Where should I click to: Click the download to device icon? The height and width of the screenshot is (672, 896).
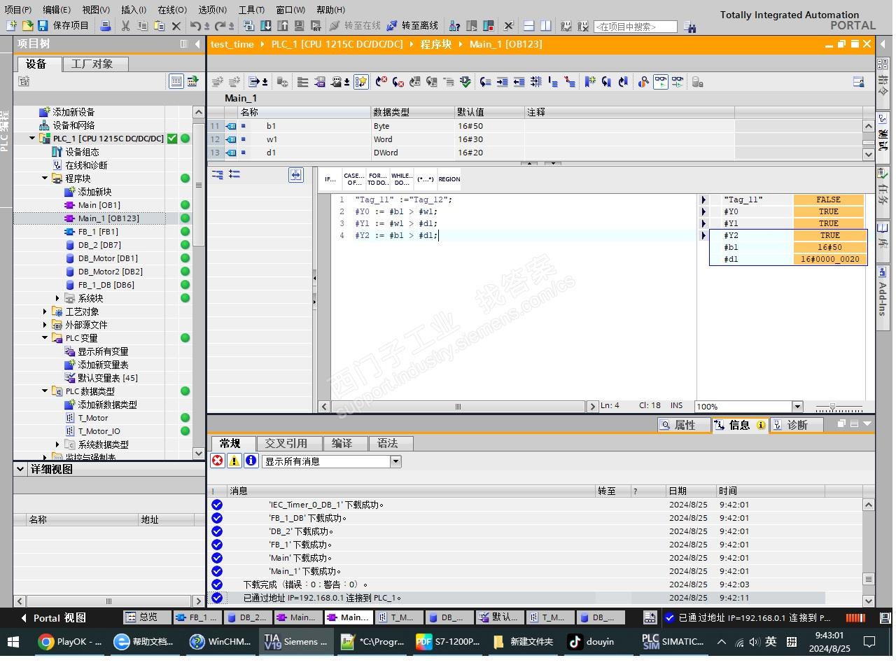pyautogui.click(x=266, y=26)
